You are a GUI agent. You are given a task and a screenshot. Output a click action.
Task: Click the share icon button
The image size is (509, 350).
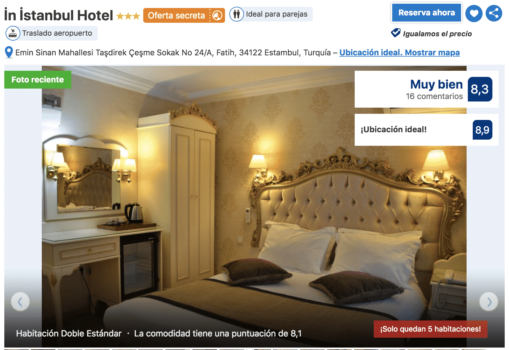[x=494, y=13]
